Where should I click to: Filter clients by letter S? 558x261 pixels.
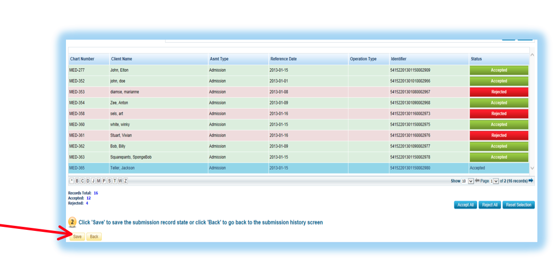coord(109,181)
